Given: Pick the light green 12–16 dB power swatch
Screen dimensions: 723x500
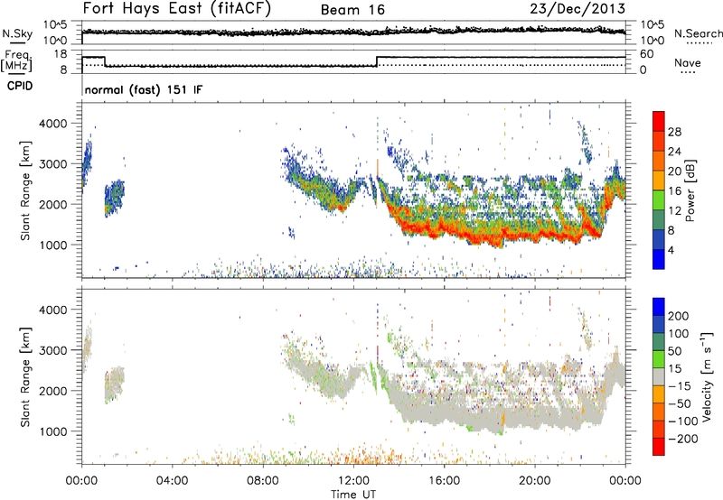Looking at the screenshot, I should pos(659,200).
